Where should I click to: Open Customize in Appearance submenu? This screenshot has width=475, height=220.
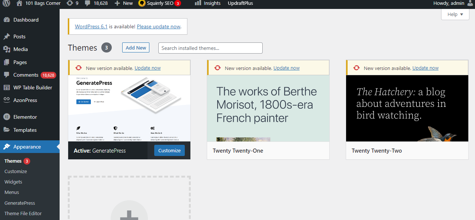[x=16, y=172]
